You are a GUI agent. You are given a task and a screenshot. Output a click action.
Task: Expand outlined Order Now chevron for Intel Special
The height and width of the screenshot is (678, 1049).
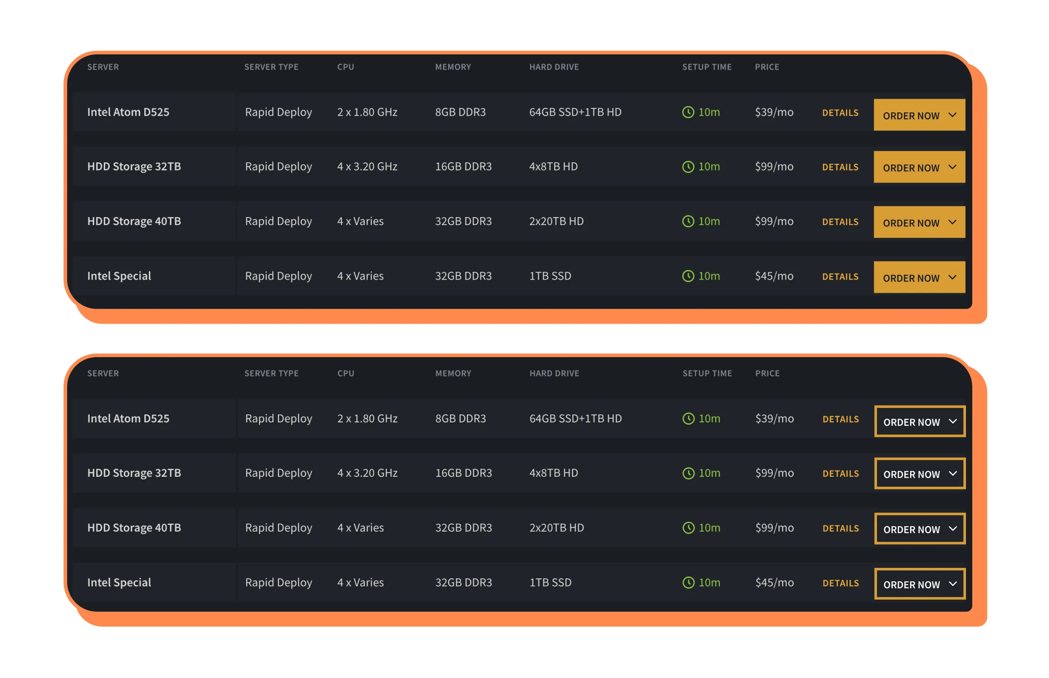pos(953,584)
